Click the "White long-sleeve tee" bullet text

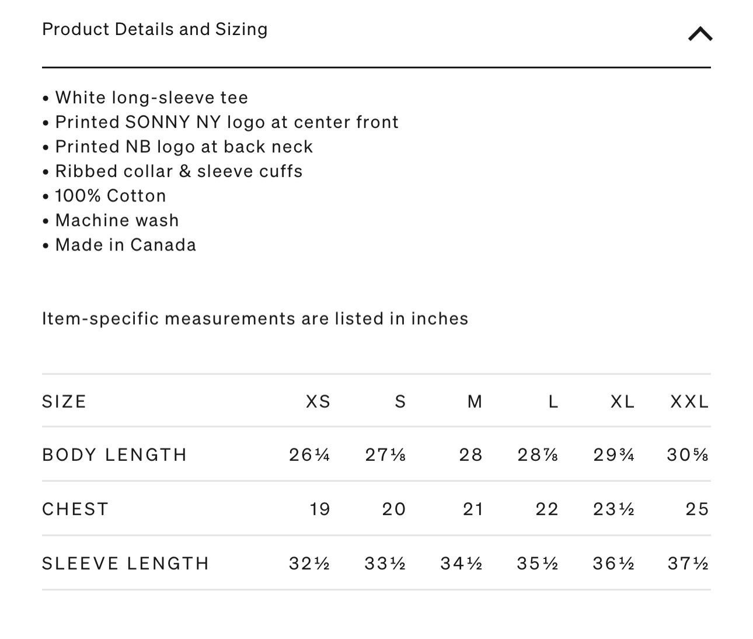(x=152, y=98)
